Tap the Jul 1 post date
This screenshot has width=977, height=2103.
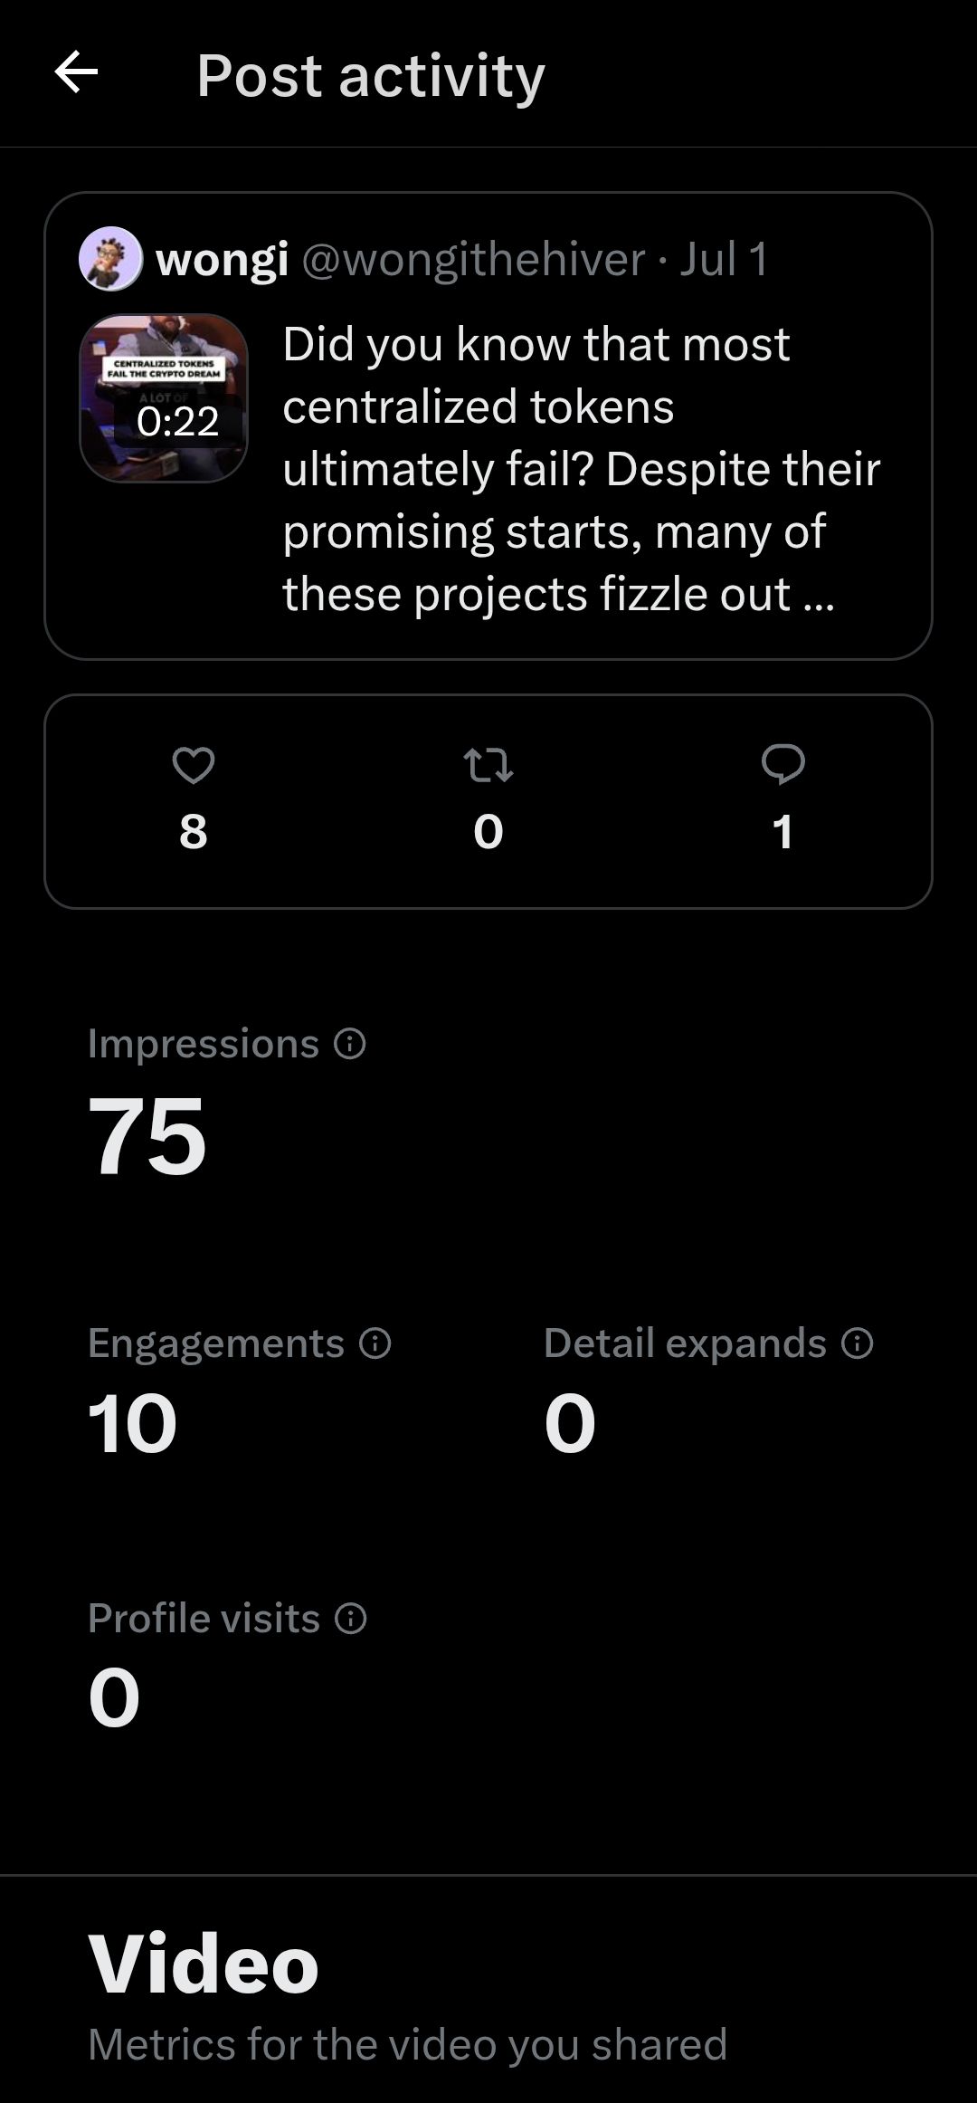[724, 260]
